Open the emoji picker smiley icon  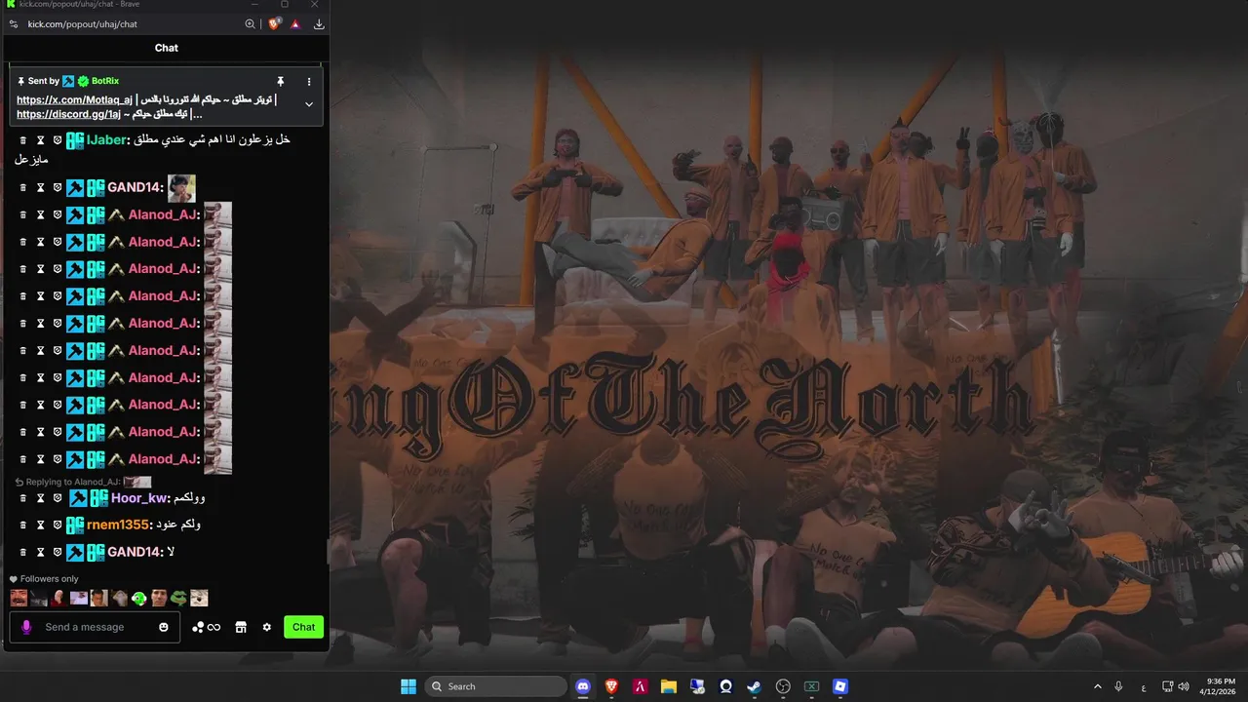click(x=164, y=627)
